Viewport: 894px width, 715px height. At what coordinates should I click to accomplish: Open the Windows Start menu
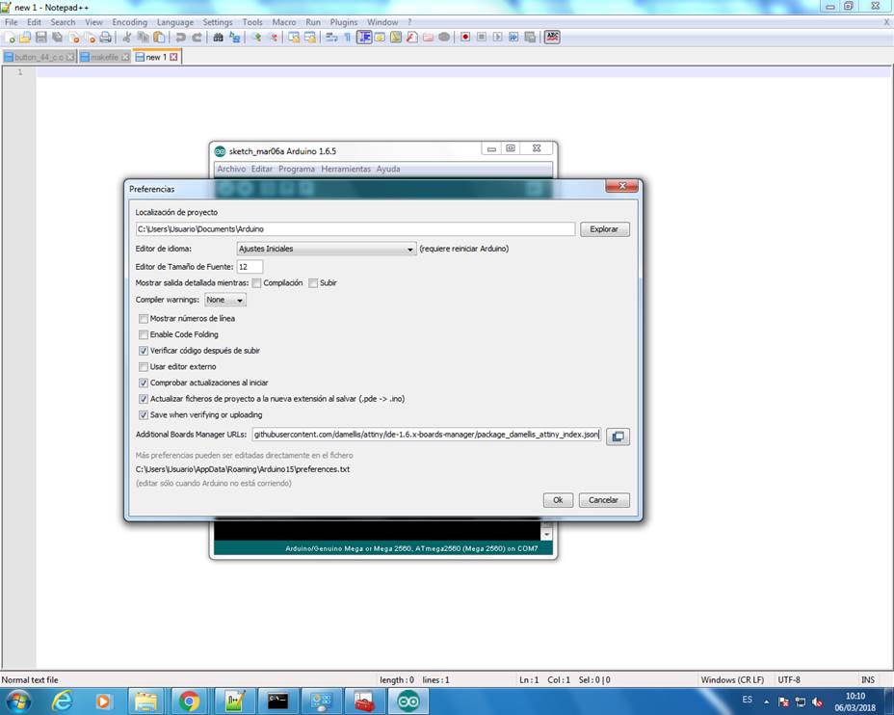(x=17, y=701)
